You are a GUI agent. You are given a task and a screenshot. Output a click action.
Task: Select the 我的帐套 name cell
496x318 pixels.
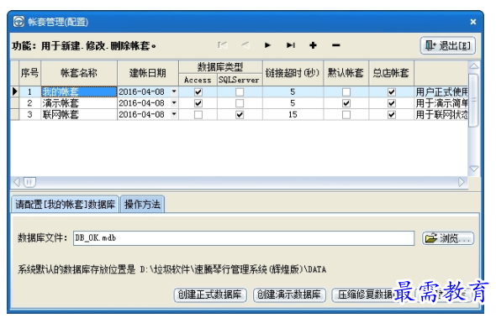(79, 91)
